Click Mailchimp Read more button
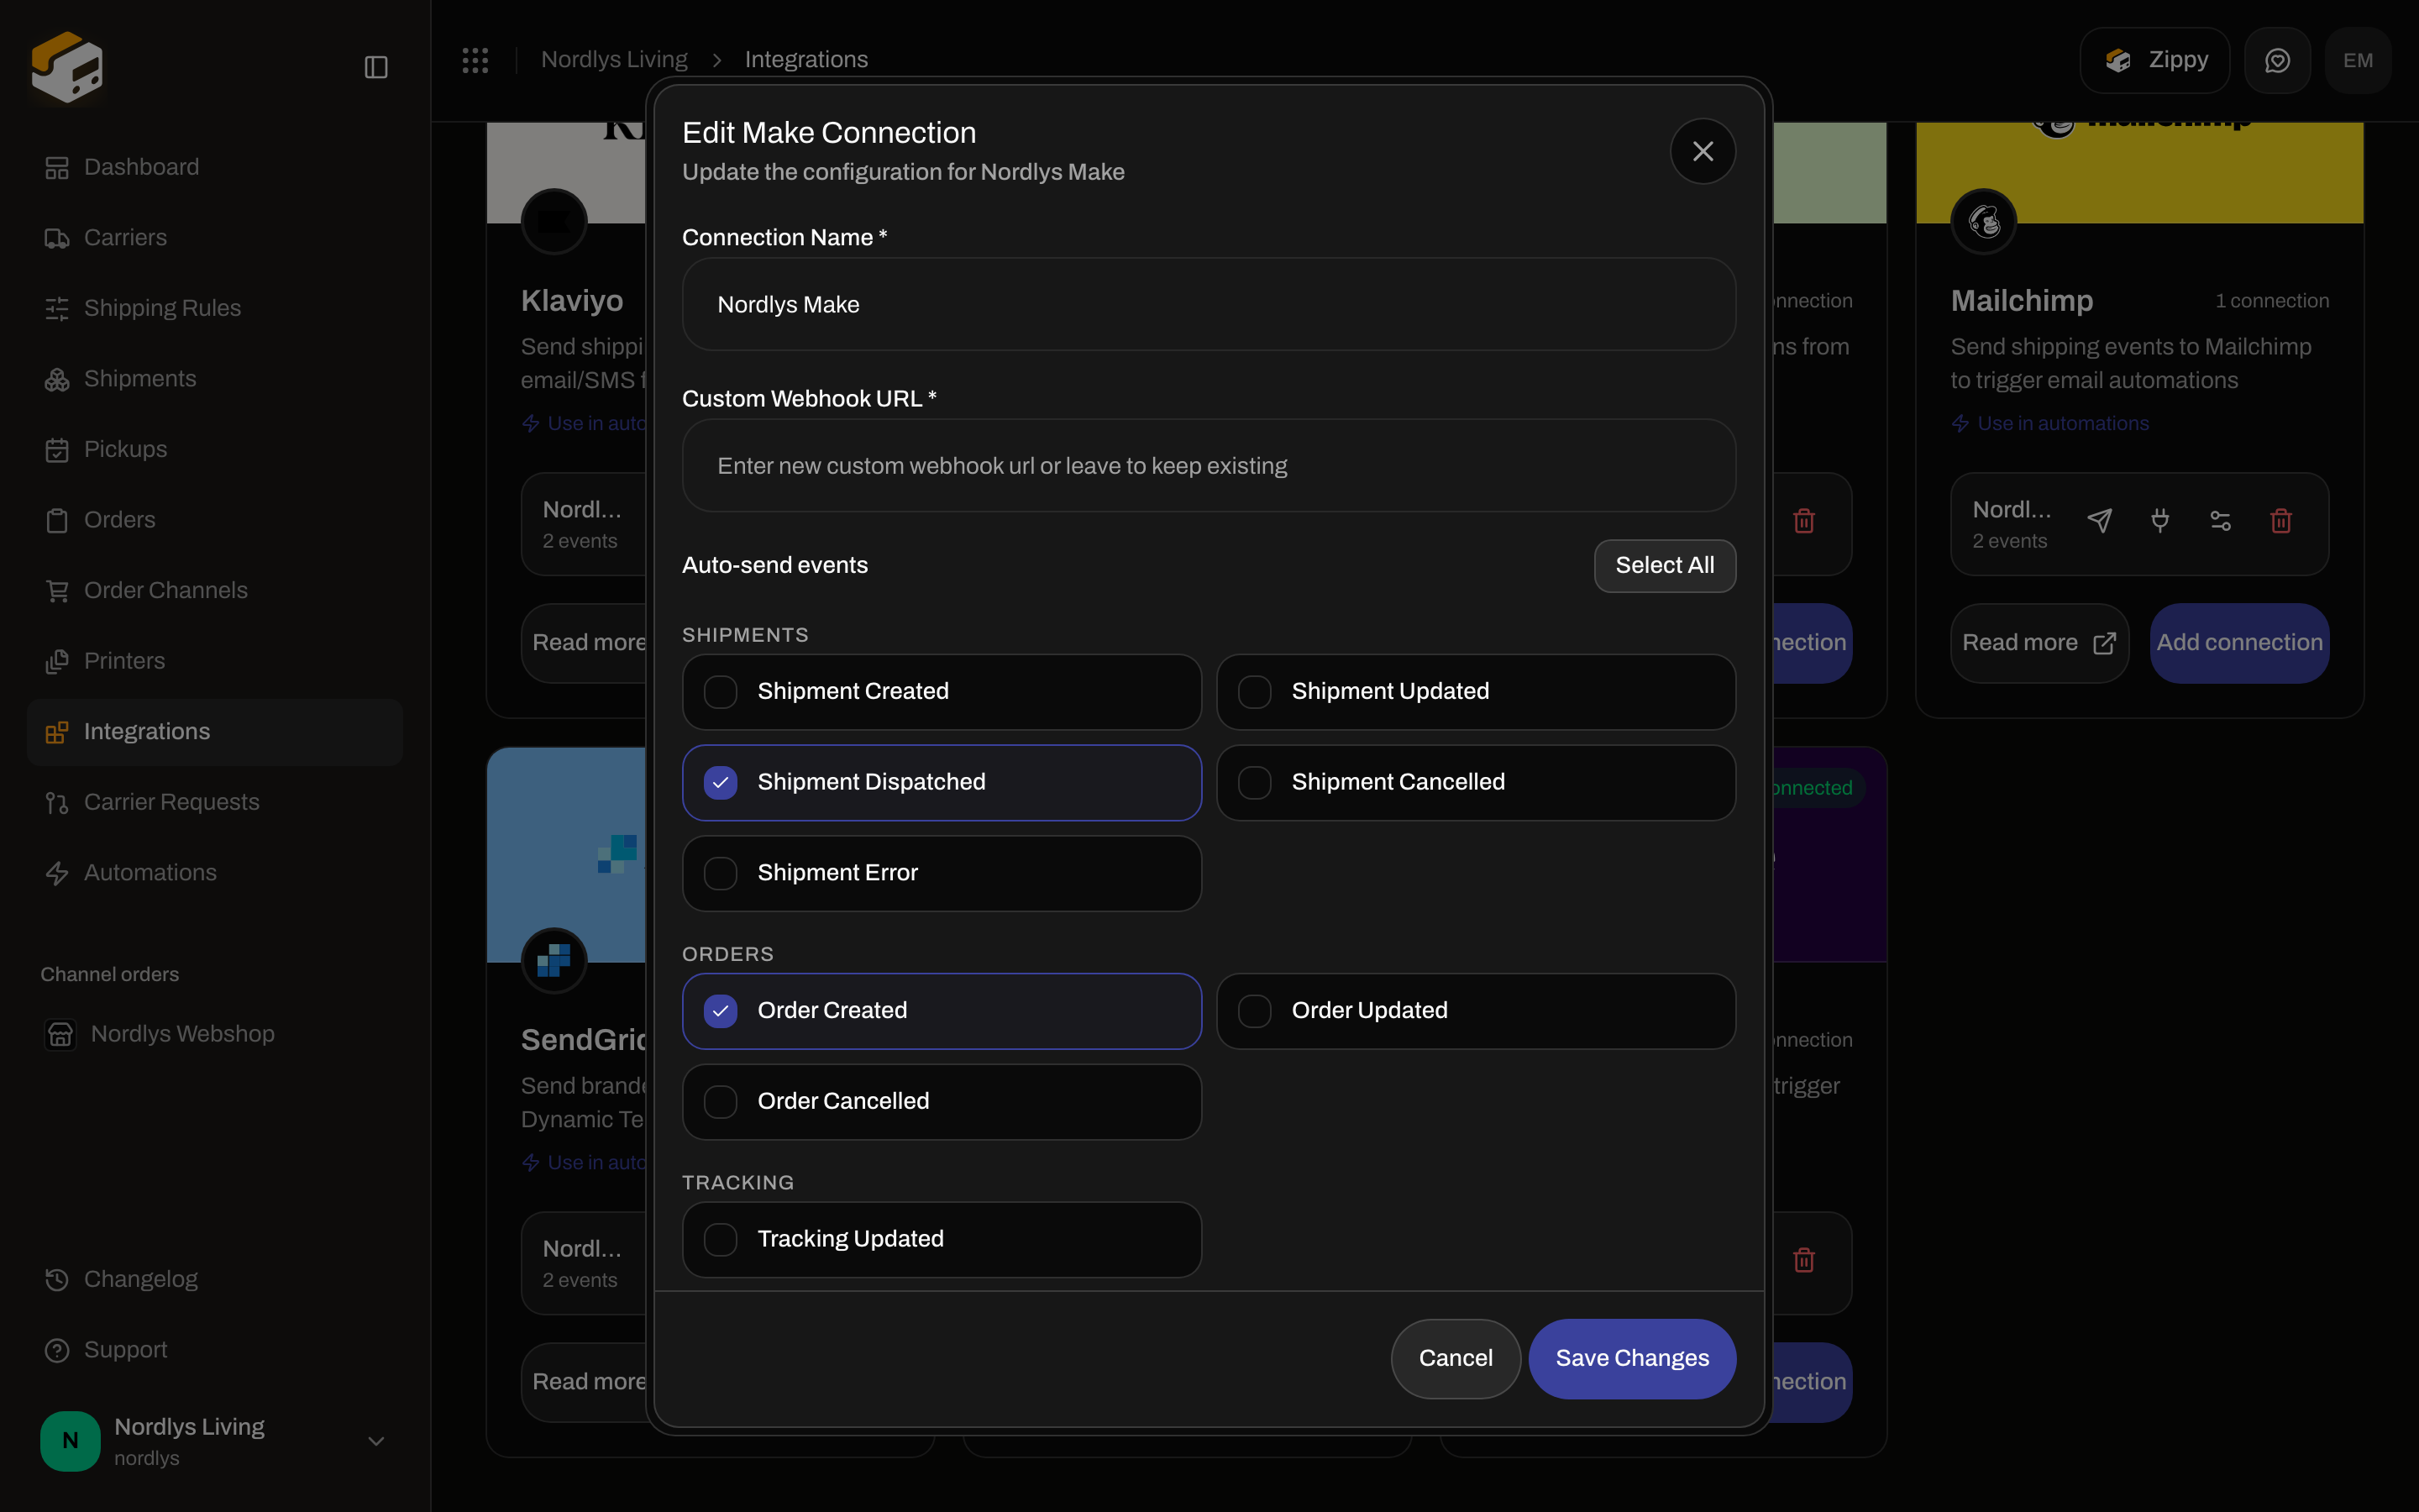Viewport: 2419px width, 1512px height. pos(2039,643)
